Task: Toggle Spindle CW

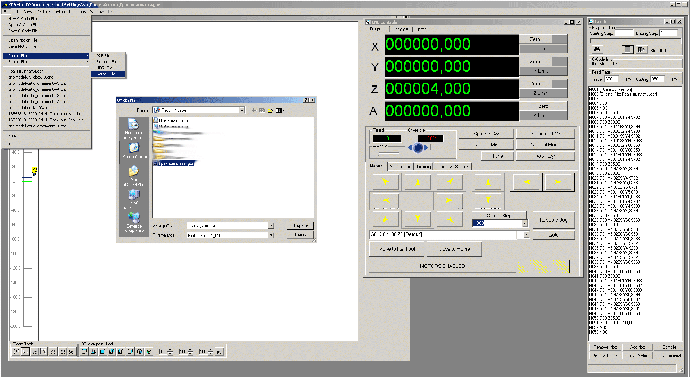Action: pyautogui.click(x=486, y=134)
